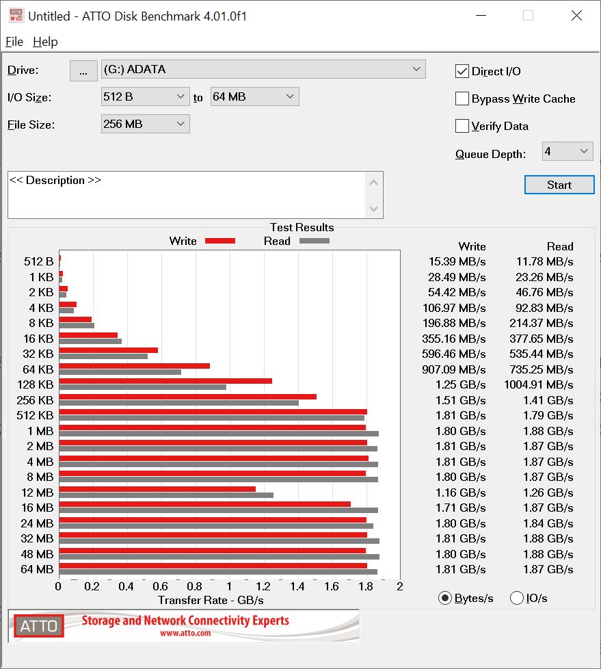The image size is (601, 669).
Task: Click the red Write legend swatch
Action: (220, 241)
